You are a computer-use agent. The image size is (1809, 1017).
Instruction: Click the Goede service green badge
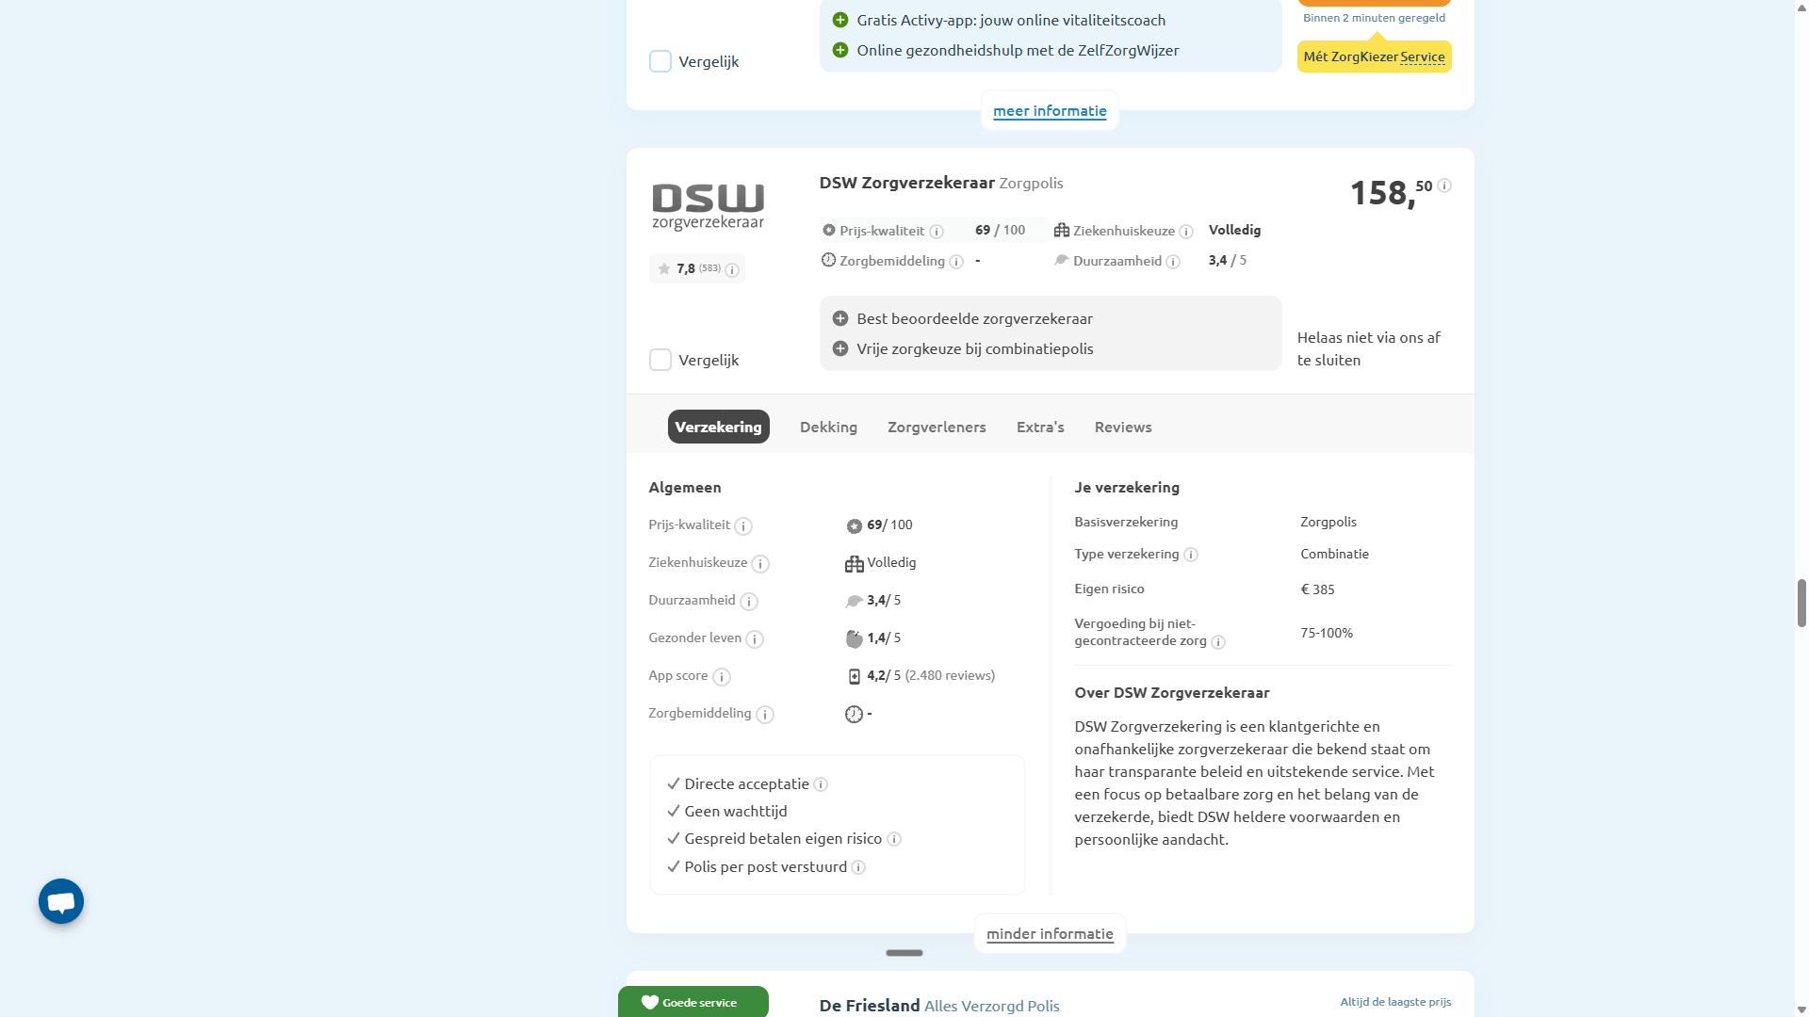point(693,1002)
